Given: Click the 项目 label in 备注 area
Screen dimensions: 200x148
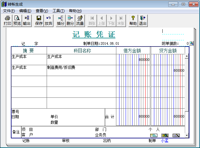Looking at the screenshot, I should click(27, 129).
